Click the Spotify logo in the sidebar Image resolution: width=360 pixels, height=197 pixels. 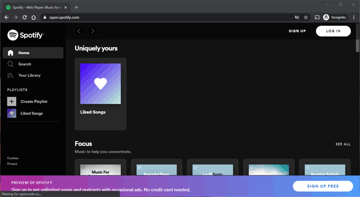(25, 35)
